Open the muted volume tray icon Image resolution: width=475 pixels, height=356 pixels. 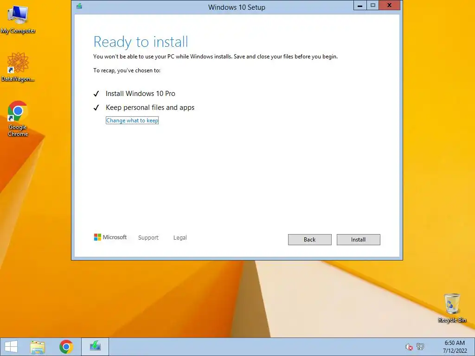pyautogui.click(x=409, y=347)
